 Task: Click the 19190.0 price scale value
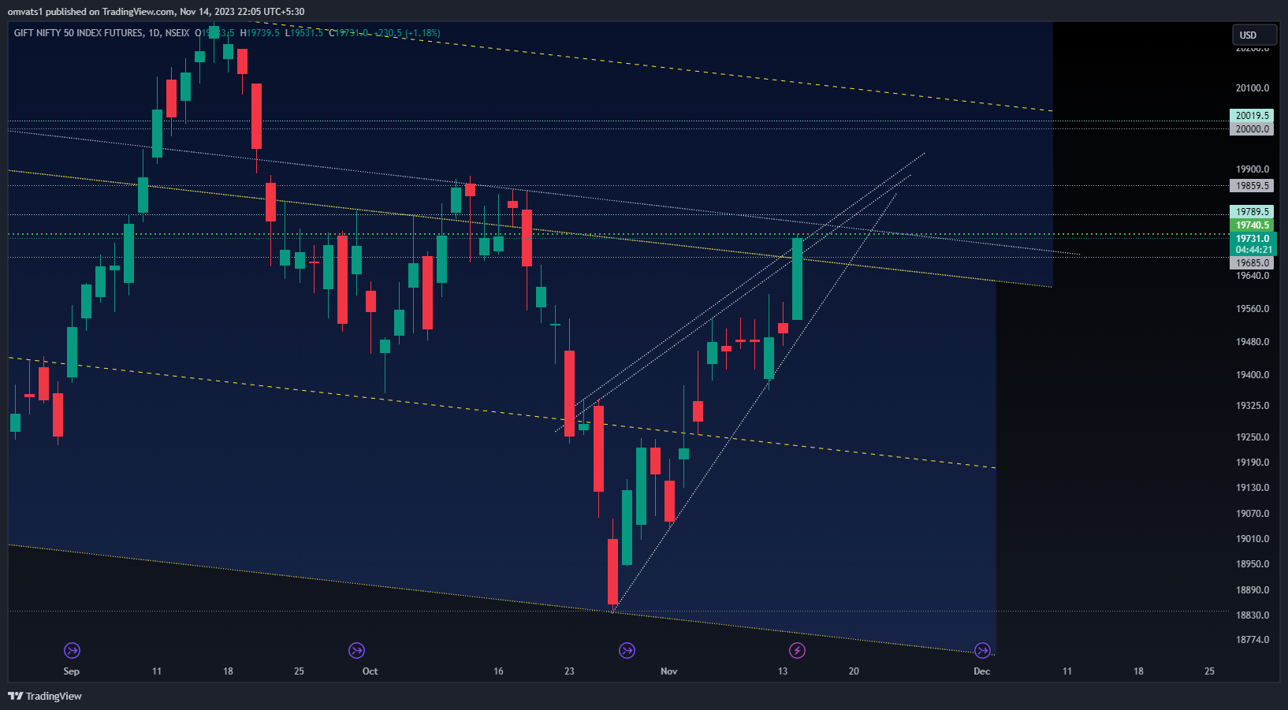coord(1253,463)
